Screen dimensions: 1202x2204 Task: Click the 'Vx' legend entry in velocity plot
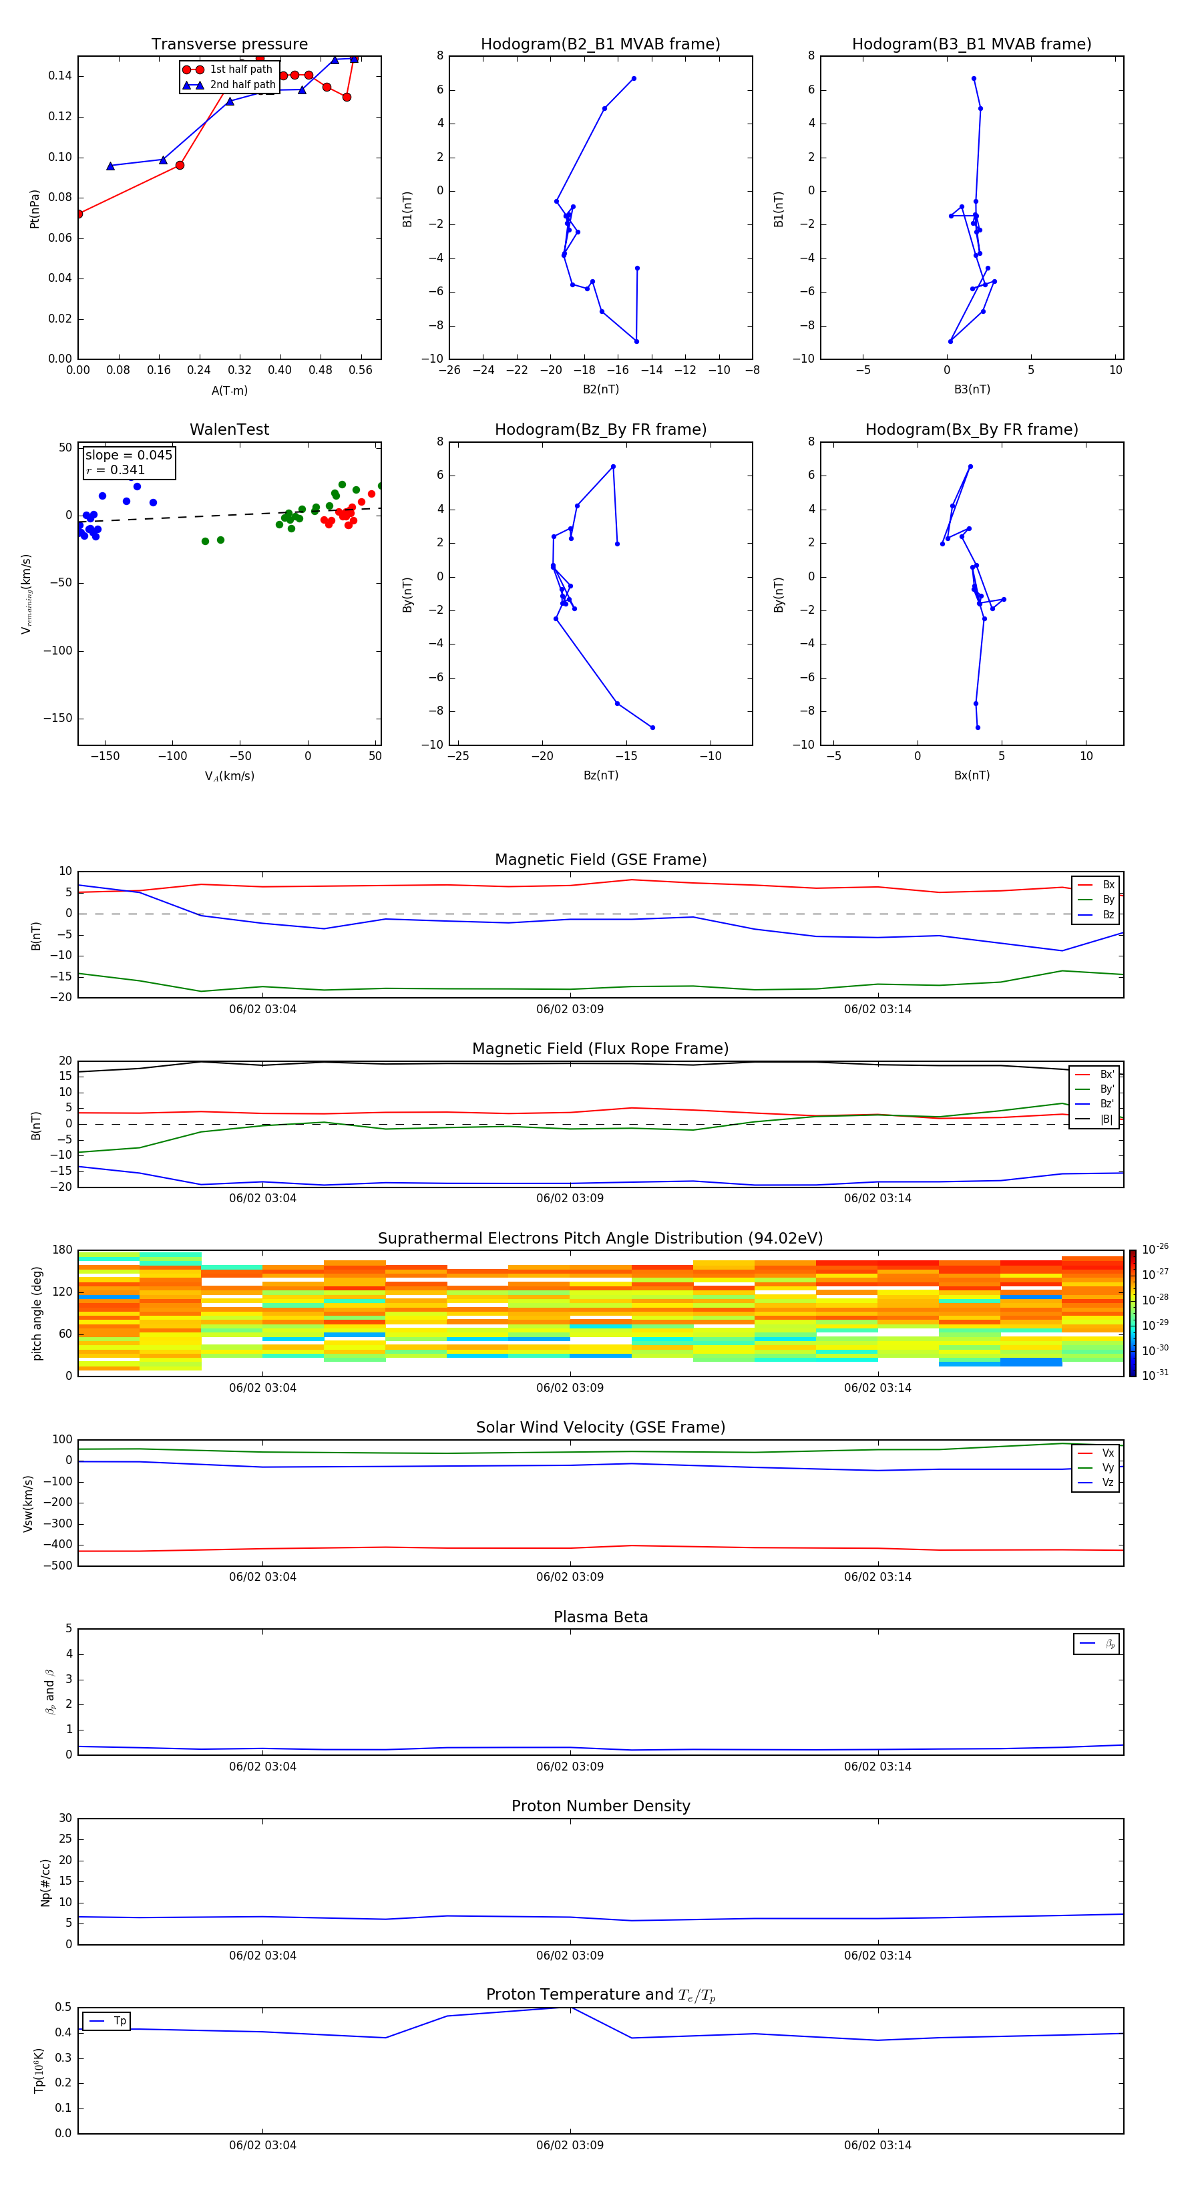point(1096,1453)
